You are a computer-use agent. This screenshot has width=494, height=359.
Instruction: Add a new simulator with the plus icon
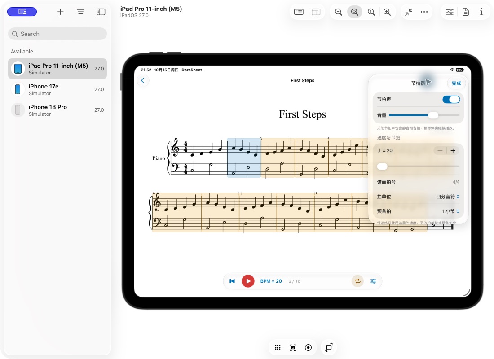coord(61,12)
